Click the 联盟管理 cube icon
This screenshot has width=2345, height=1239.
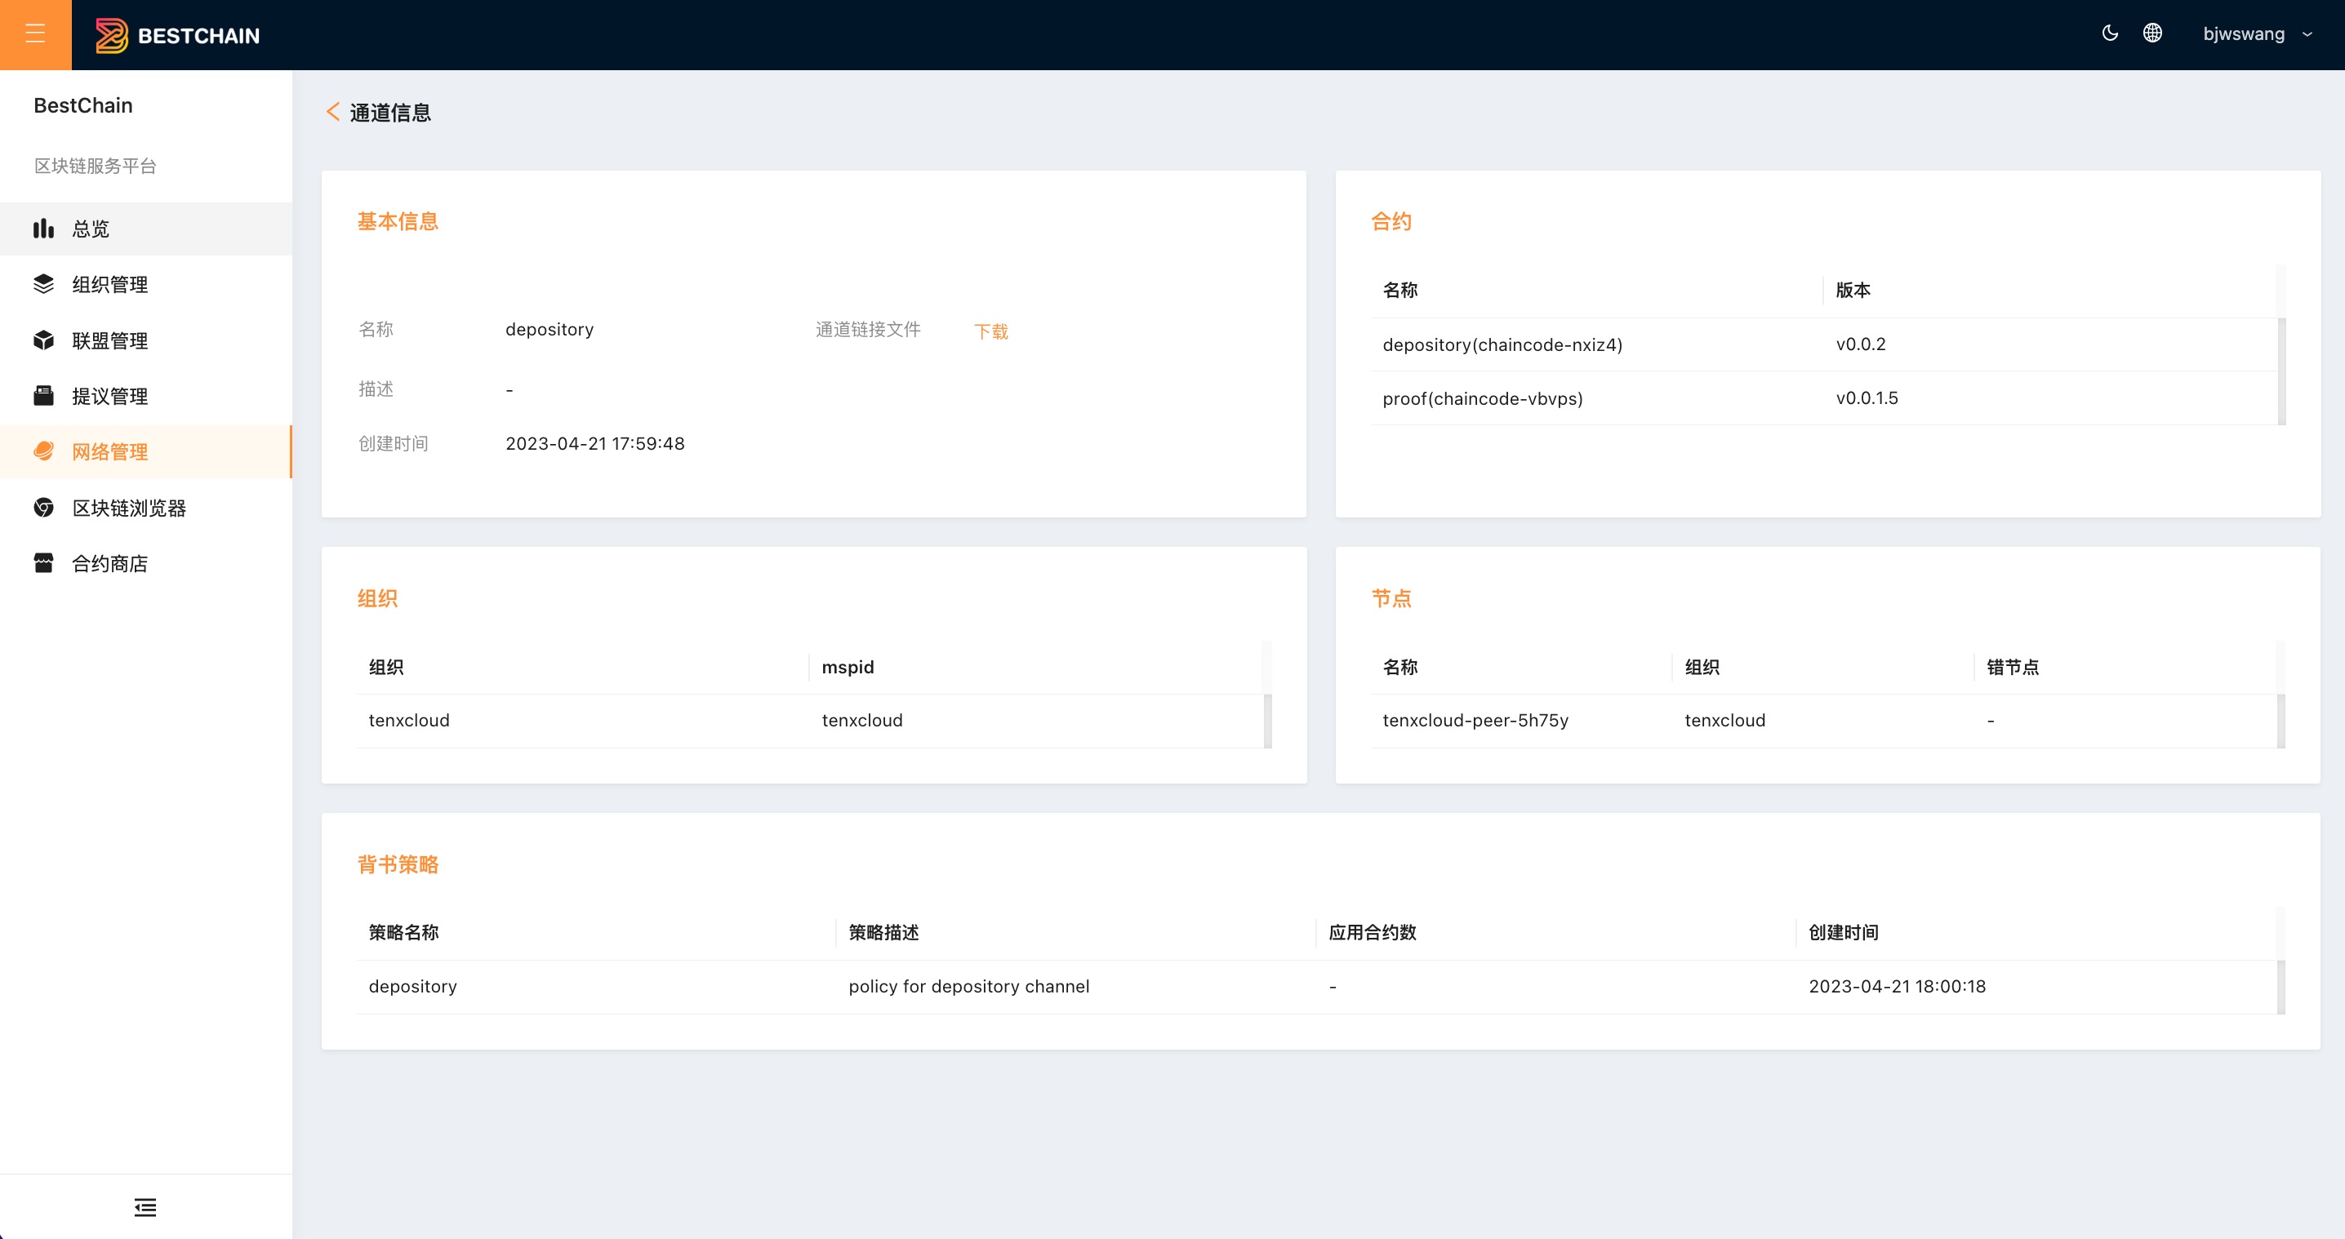click(x=44, y=340)
